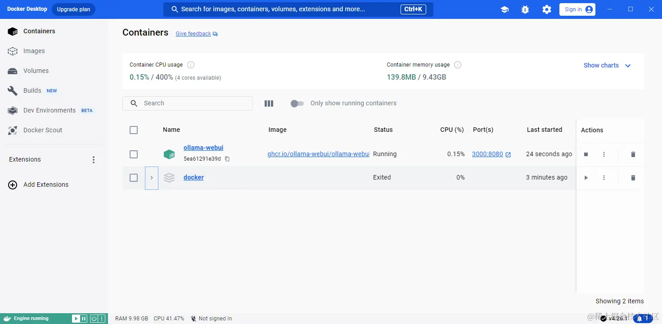Stop the ollama-webui container

click(586, 154)
